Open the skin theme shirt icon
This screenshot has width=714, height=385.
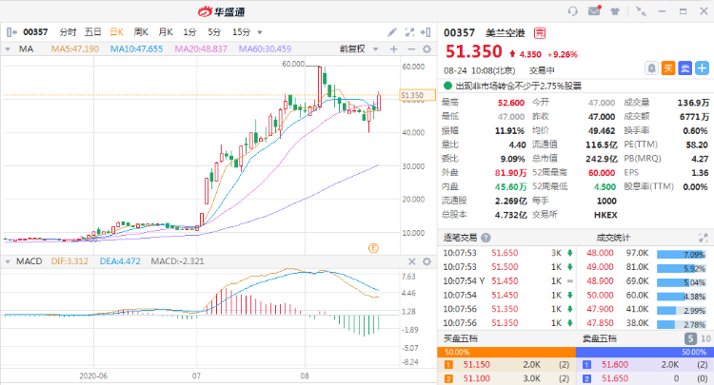(617, 11)
